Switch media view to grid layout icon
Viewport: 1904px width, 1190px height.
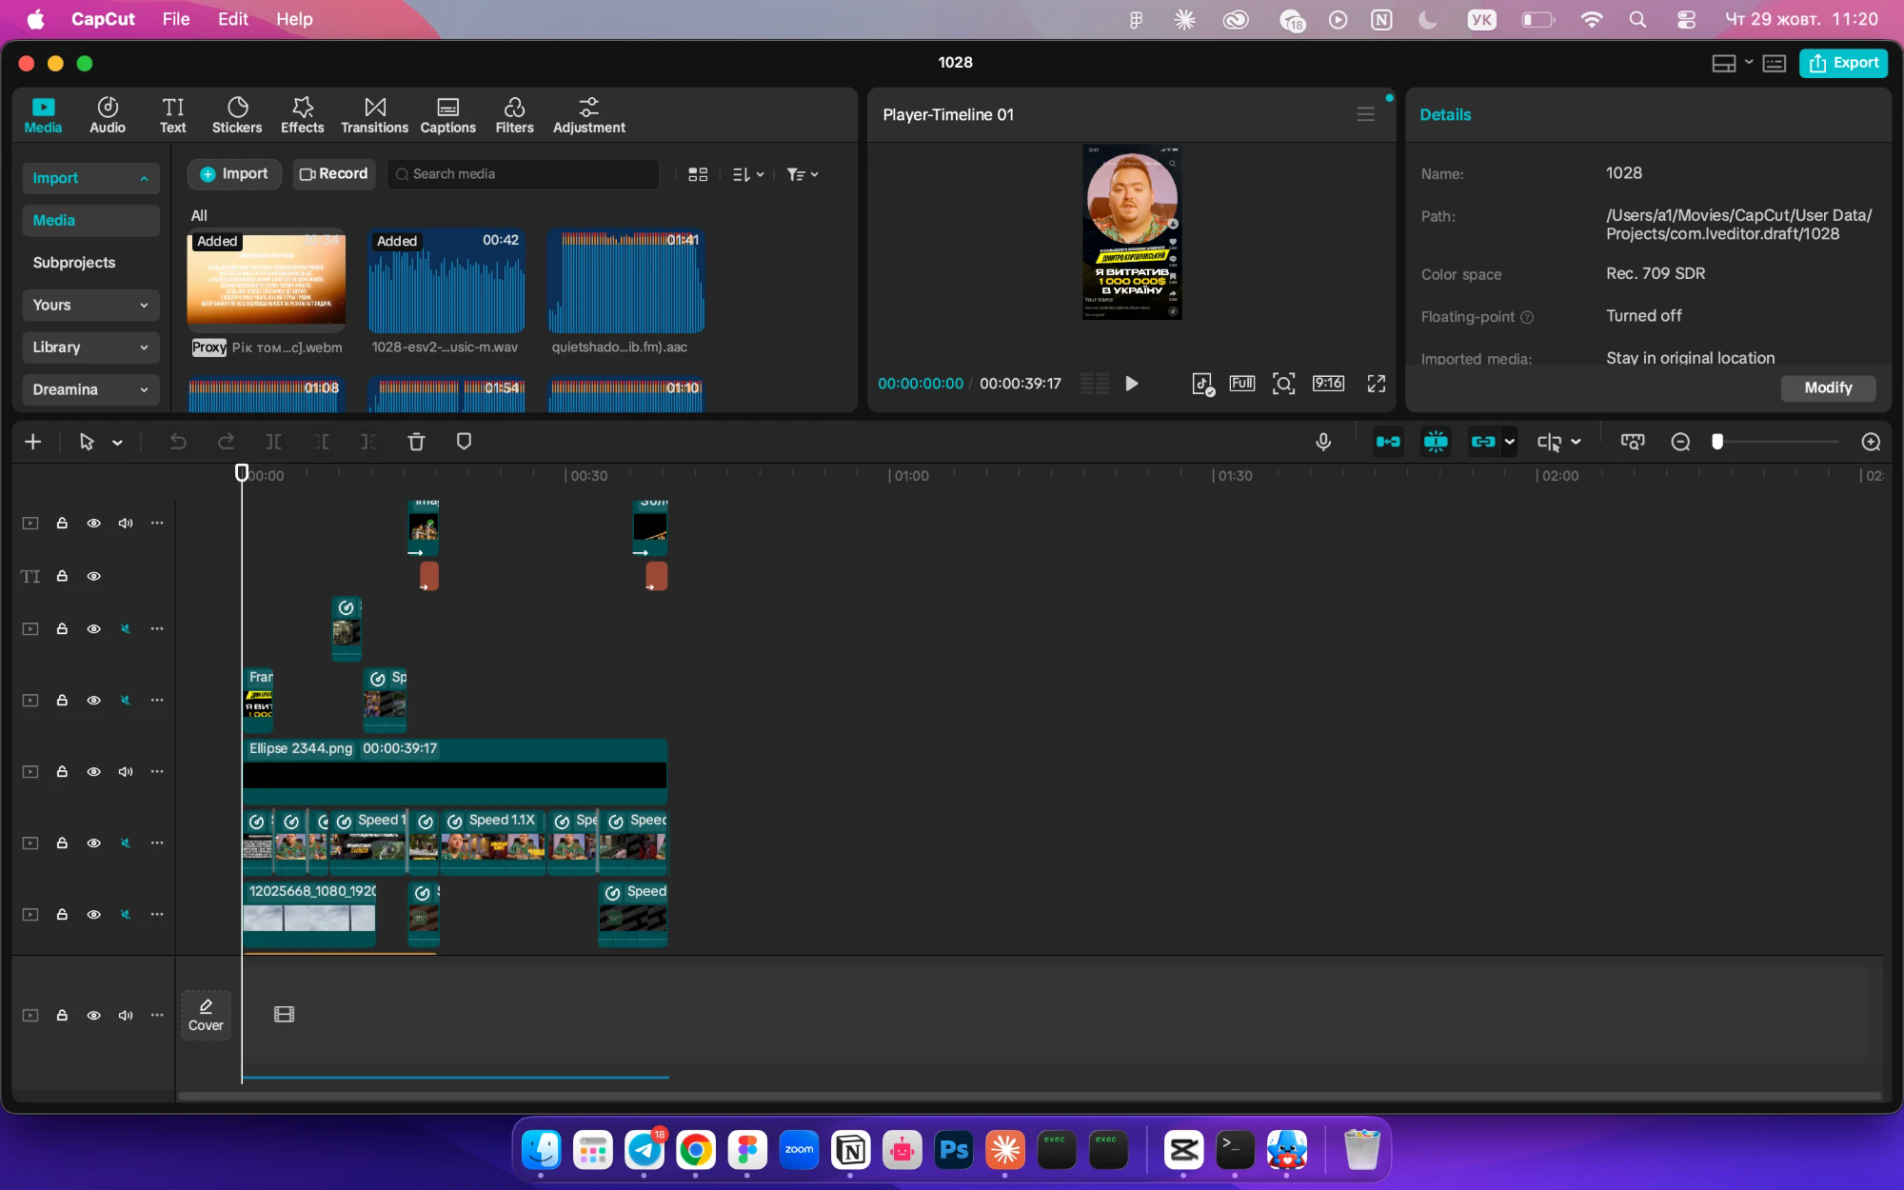(x=698, y=174)
